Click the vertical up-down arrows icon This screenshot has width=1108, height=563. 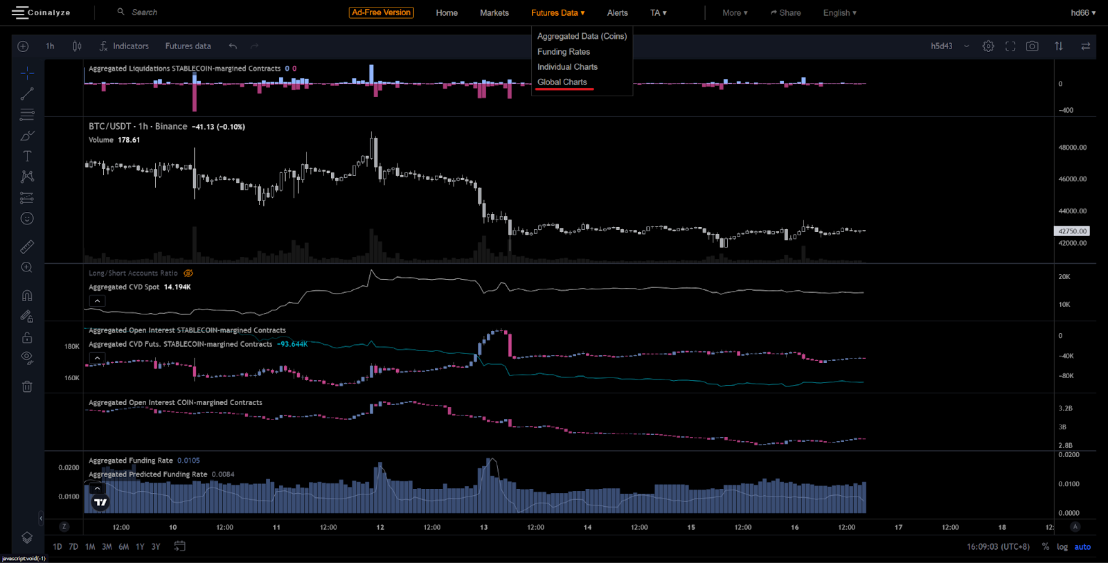[1059, 46]
